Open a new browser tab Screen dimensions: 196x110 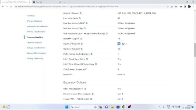click(65, 2)
